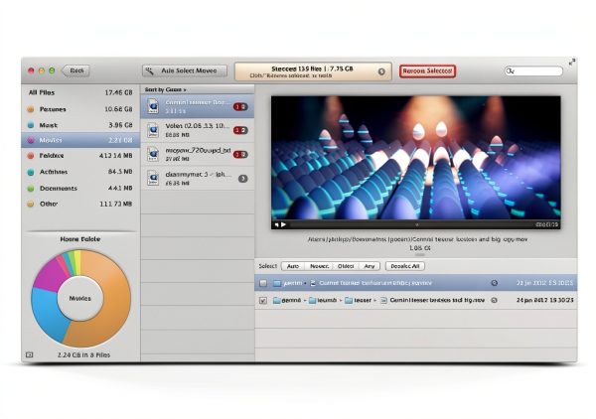Click the red dot icon beside the 412.14 MB category
Viewport: 596px width, 419px height.
tap(31, 156)
